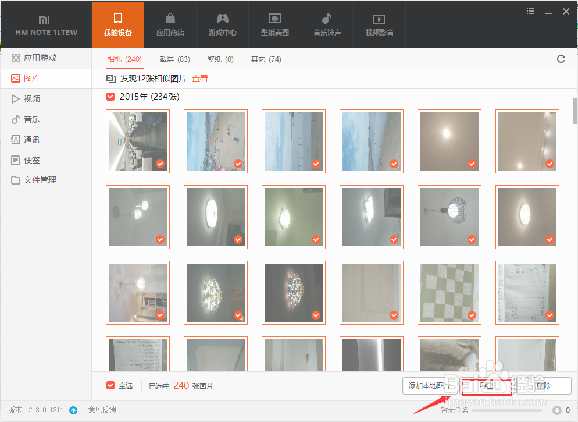Click the 查看 similar pictures link
Screen dimensions: 578x422
point(200,79)
